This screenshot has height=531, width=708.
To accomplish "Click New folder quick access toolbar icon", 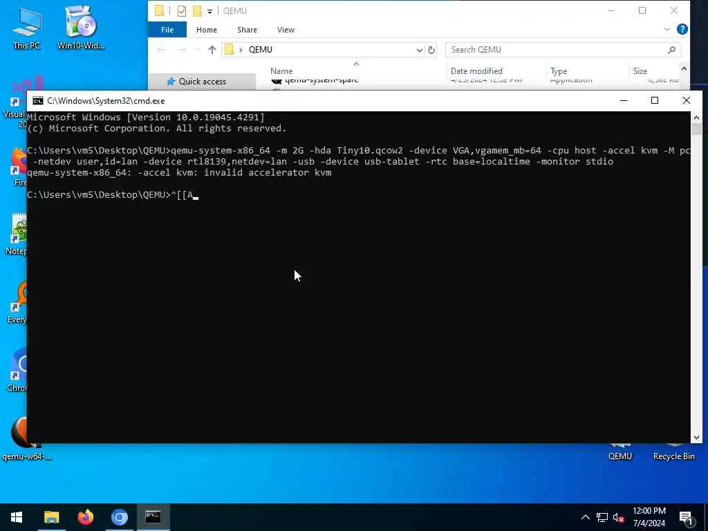I will (x=197, y=11).
